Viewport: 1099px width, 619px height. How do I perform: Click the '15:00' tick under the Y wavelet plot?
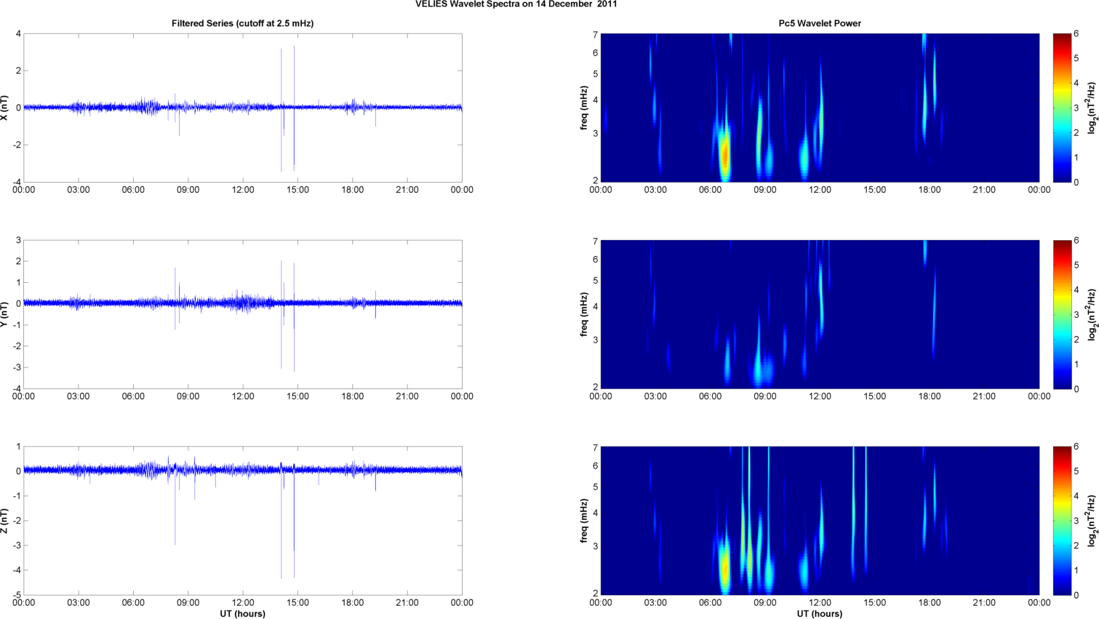tap(875, 396)
